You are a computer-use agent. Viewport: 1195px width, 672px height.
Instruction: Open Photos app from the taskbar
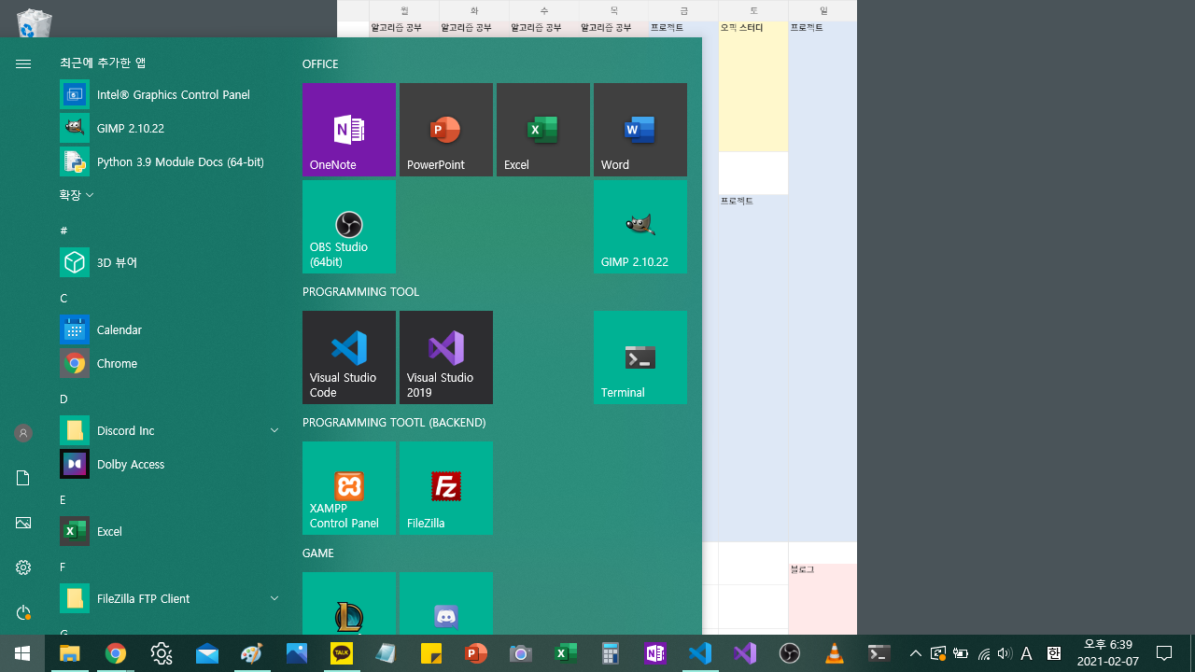(297, 653)
